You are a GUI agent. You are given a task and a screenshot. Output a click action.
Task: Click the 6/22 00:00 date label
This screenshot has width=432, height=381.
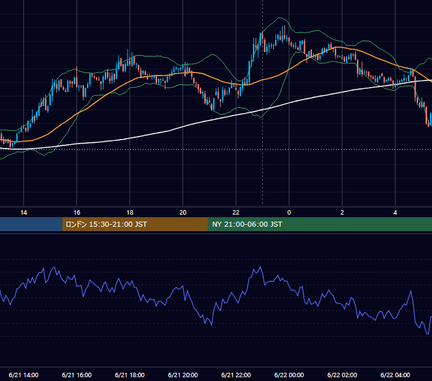(289, 375)
